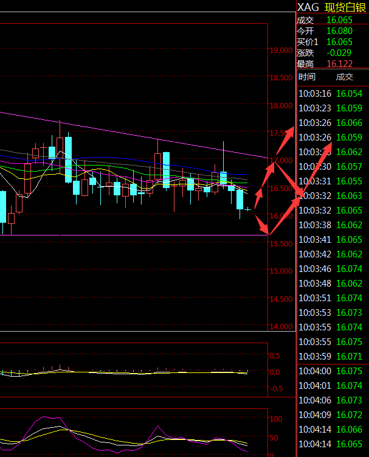Click the 最高 value 16.122
Viewport: 369px width, 457px height.
click(340, 63)
